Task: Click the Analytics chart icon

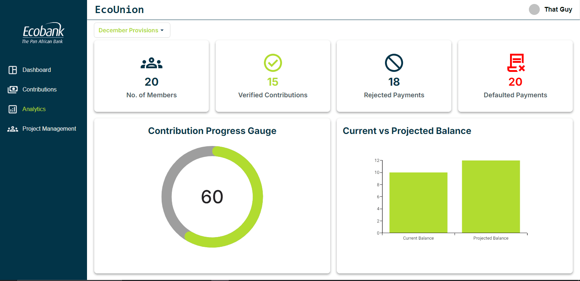Action: point(13,109)
